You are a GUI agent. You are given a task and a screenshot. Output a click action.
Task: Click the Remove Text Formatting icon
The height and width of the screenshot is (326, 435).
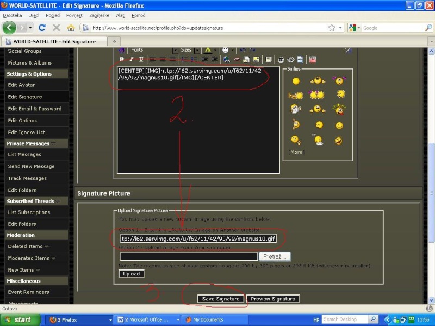pos(121,50)
